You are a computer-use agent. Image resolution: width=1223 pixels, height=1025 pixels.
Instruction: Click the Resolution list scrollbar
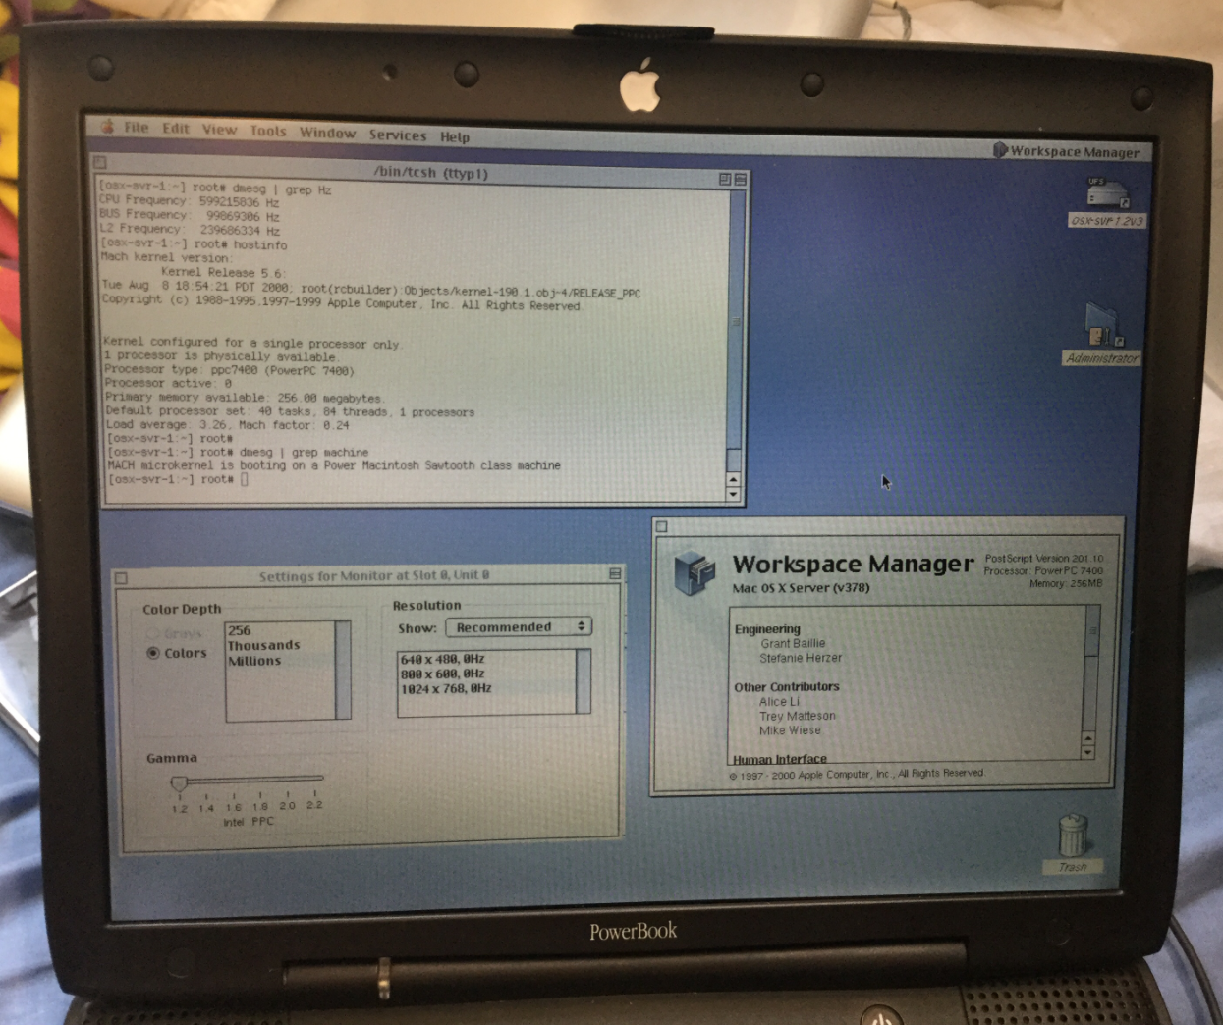583,680
